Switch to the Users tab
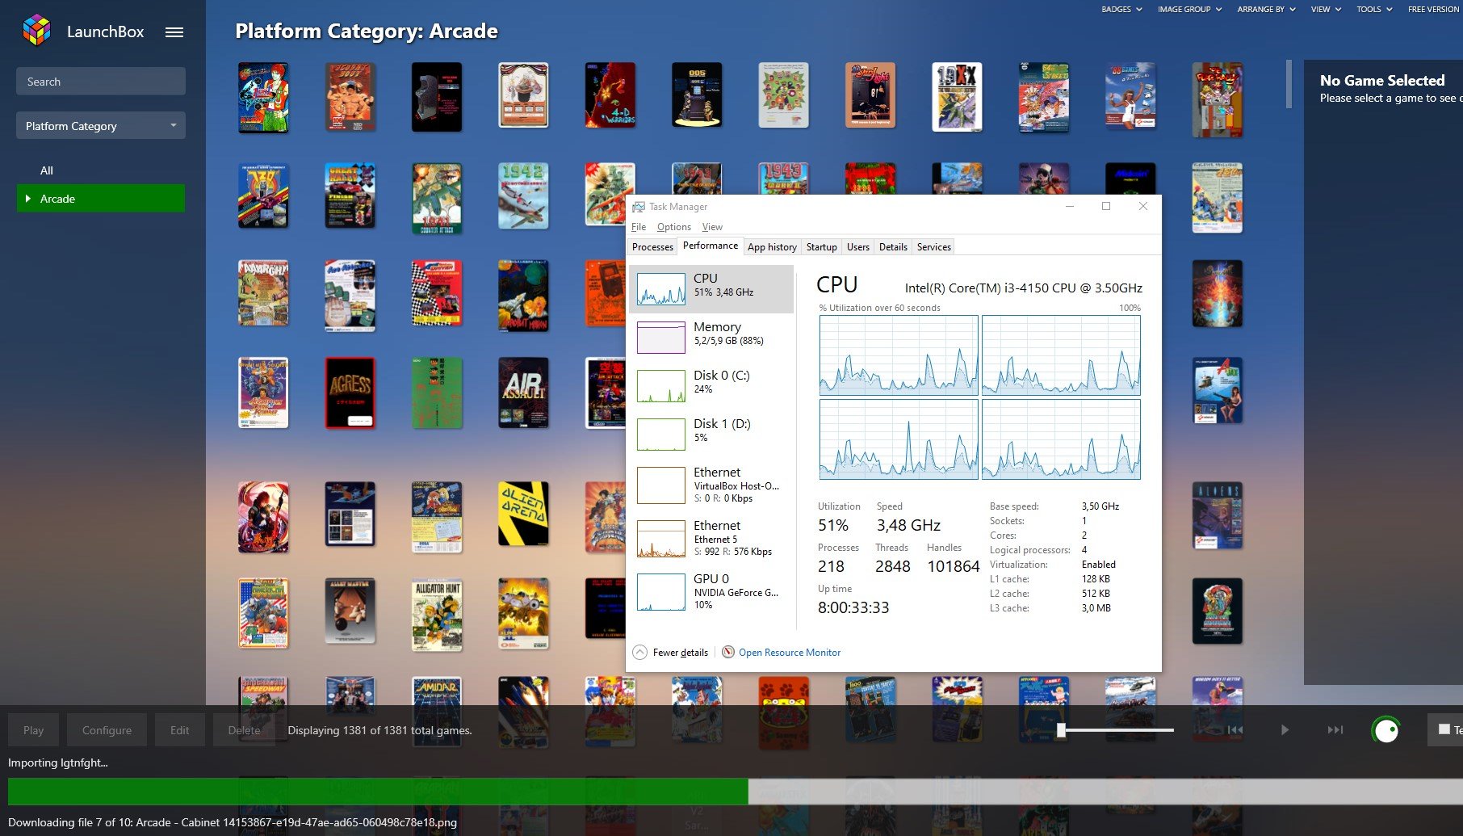1463x836 pixels. (857, 247)
